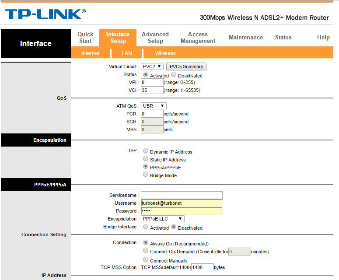Screen dimensions: 339x280
Task: Click the Servicename text field
Action: [182, 195]
